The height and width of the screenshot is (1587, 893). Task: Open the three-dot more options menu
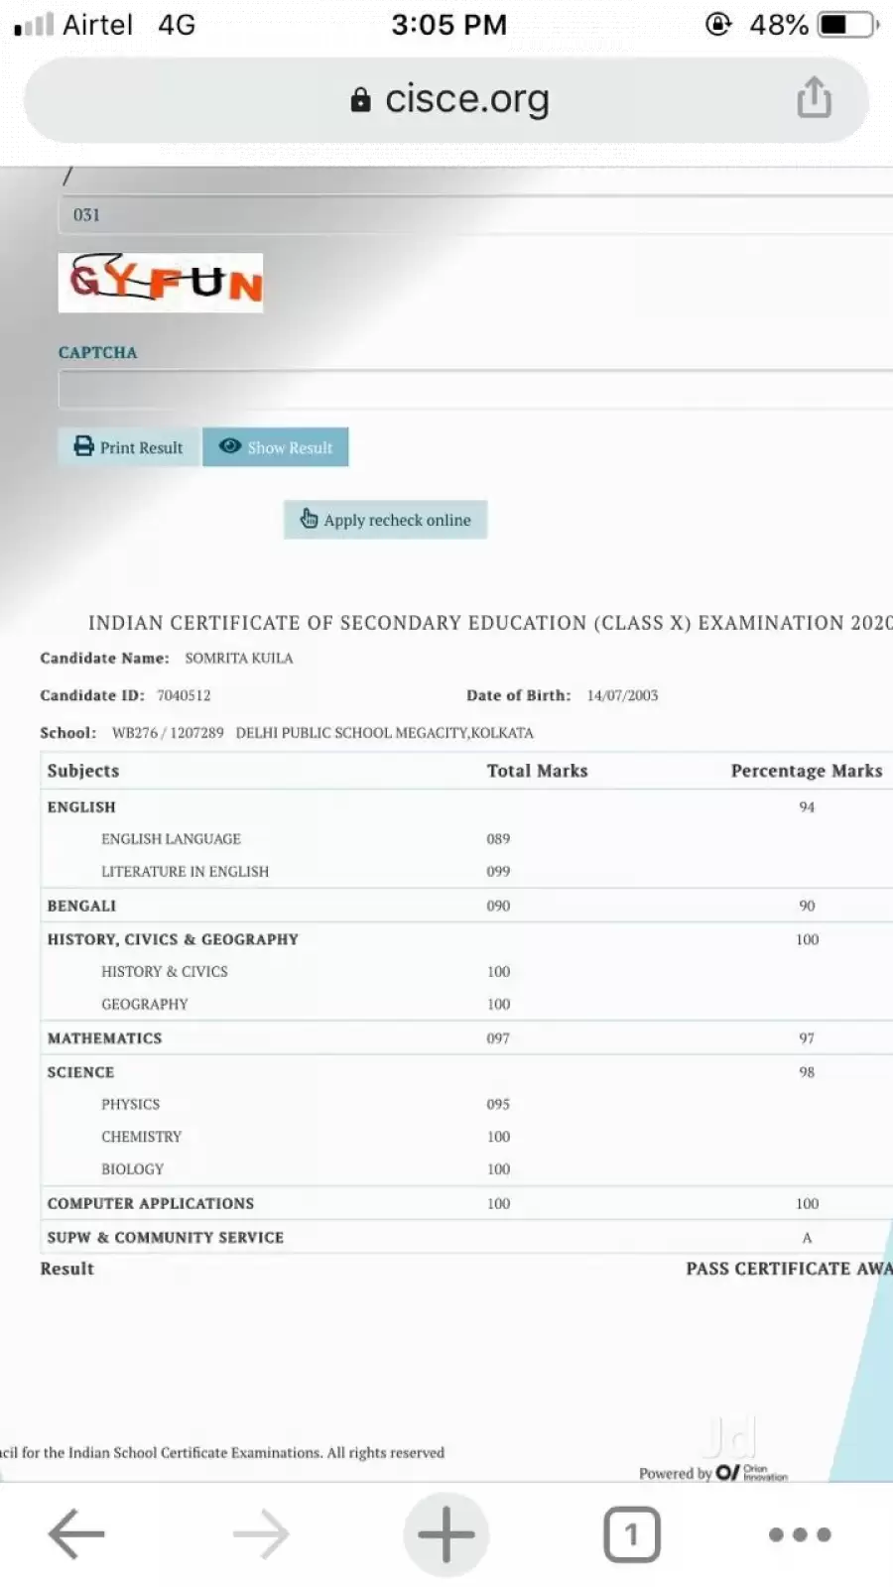[x=800, y=1534]
